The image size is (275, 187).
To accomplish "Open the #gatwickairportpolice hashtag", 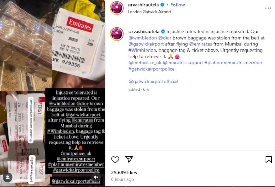I will point(152,69).
